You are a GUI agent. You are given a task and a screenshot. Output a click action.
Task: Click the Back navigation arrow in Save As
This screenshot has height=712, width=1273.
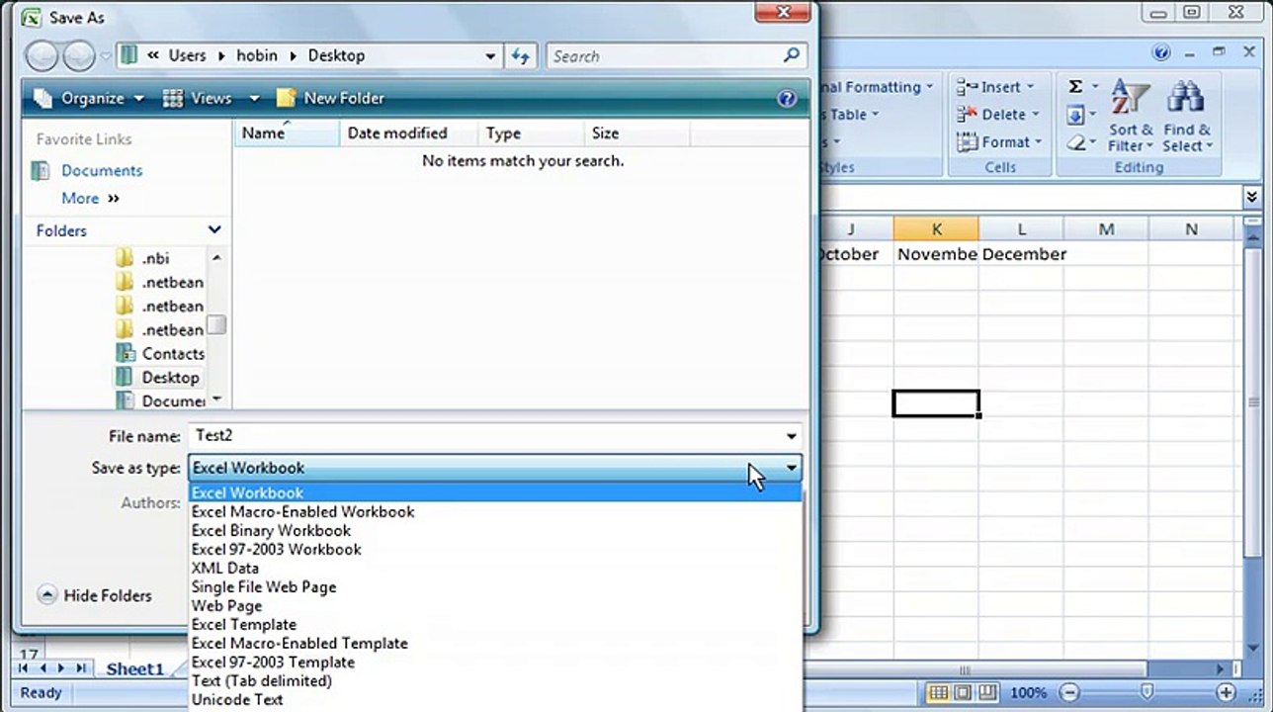[42, 56]
